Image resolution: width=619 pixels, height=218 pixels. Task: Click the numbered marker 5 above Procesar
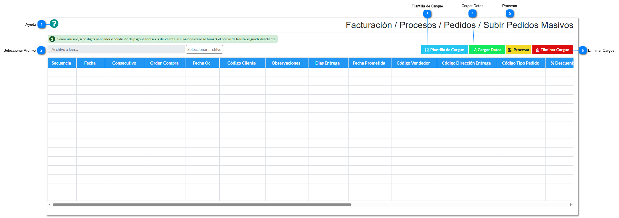point(510,13)
